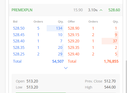Screen dimensions: 127x93
Task: Select offer price 529.35
Action: tap(74, 48)
